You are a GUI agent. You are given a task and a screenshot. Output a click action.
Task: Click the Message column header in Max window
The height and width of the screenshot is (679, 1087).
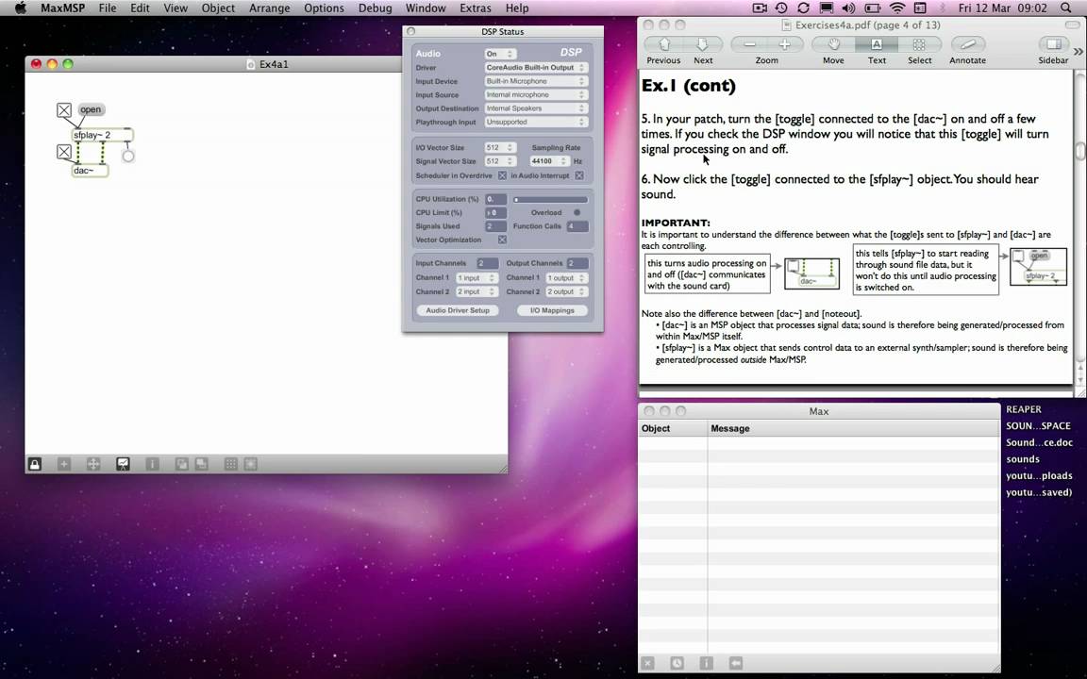pos(853,428)
